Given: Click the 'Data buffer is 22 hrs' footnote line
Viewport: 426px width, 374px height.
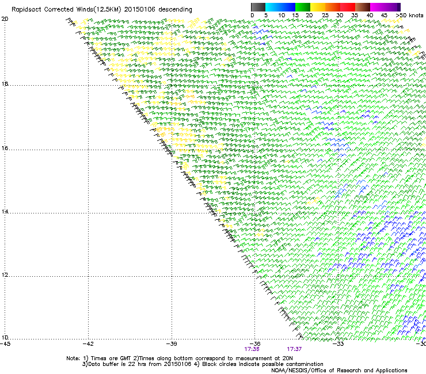Looking at the screenshot, I should click(203, 364).
